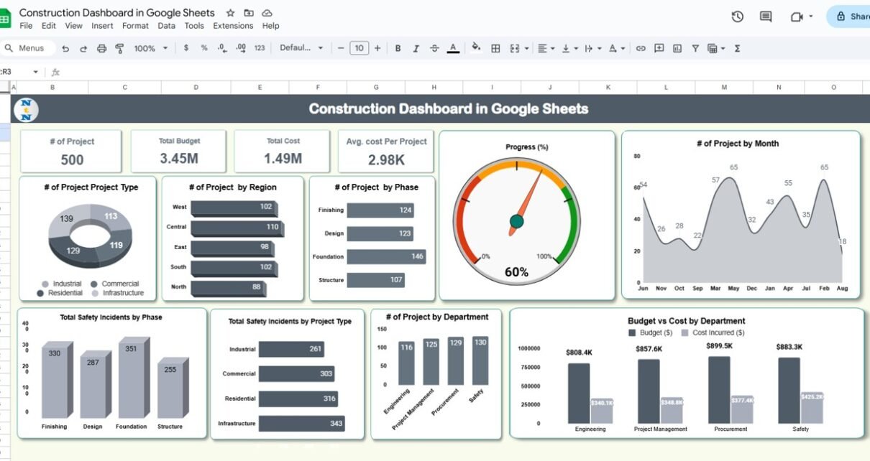870x461 pixels.
Task: Open the View menu
Action: [73, 26]
